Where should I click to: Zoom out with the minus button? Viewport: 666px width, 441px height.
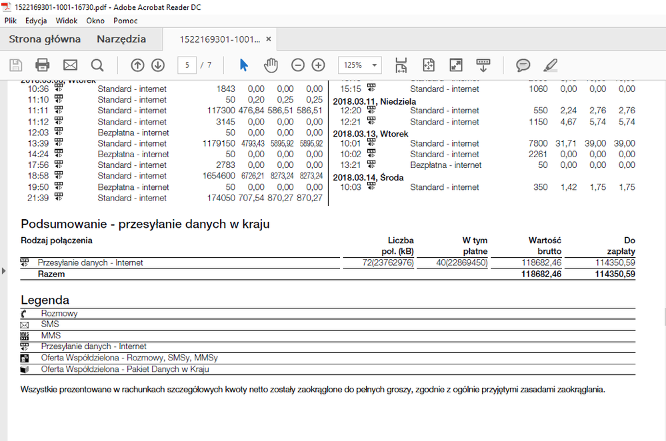pos(298,65)
